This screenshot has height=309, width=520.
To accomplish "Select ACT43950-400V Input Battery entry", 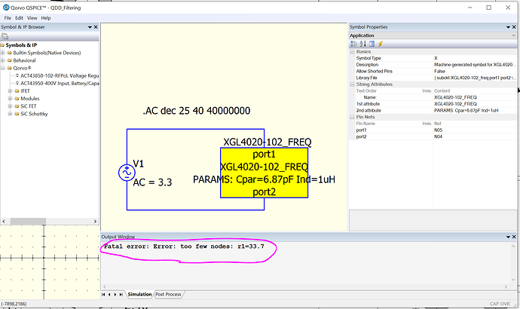I will tap(60, 83).
